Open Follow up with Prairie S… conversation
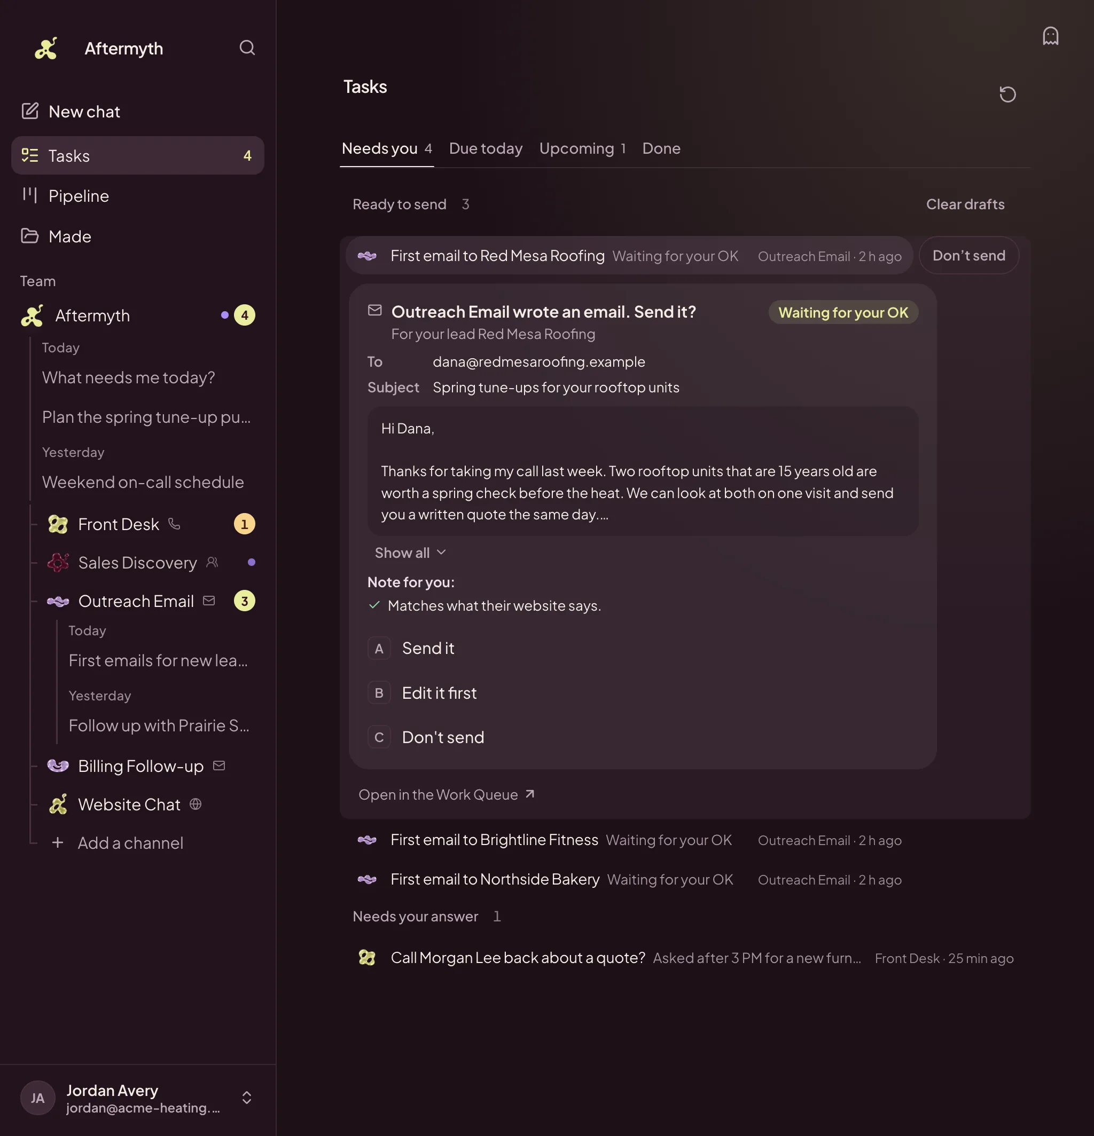The image size is (1094, 1136). point(158,725)
